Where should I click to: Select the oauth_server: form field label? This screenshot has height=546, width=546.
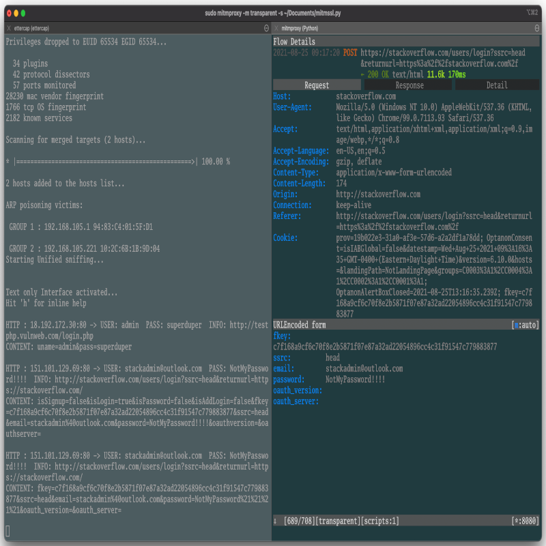point(296,401)
